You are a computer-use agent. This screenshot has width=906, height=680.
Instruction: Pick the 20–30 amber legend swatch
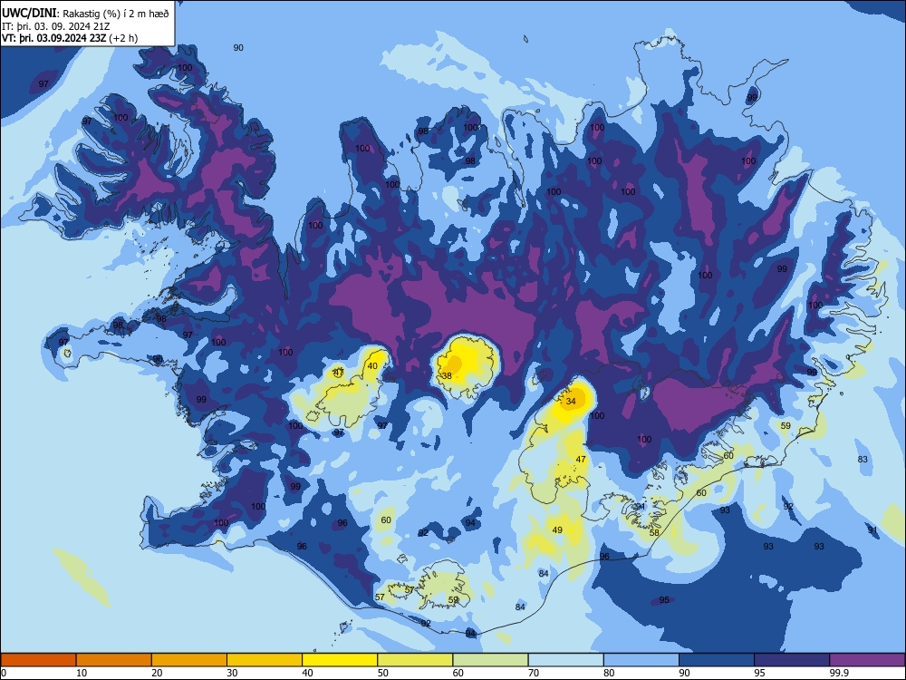(189, 660)
